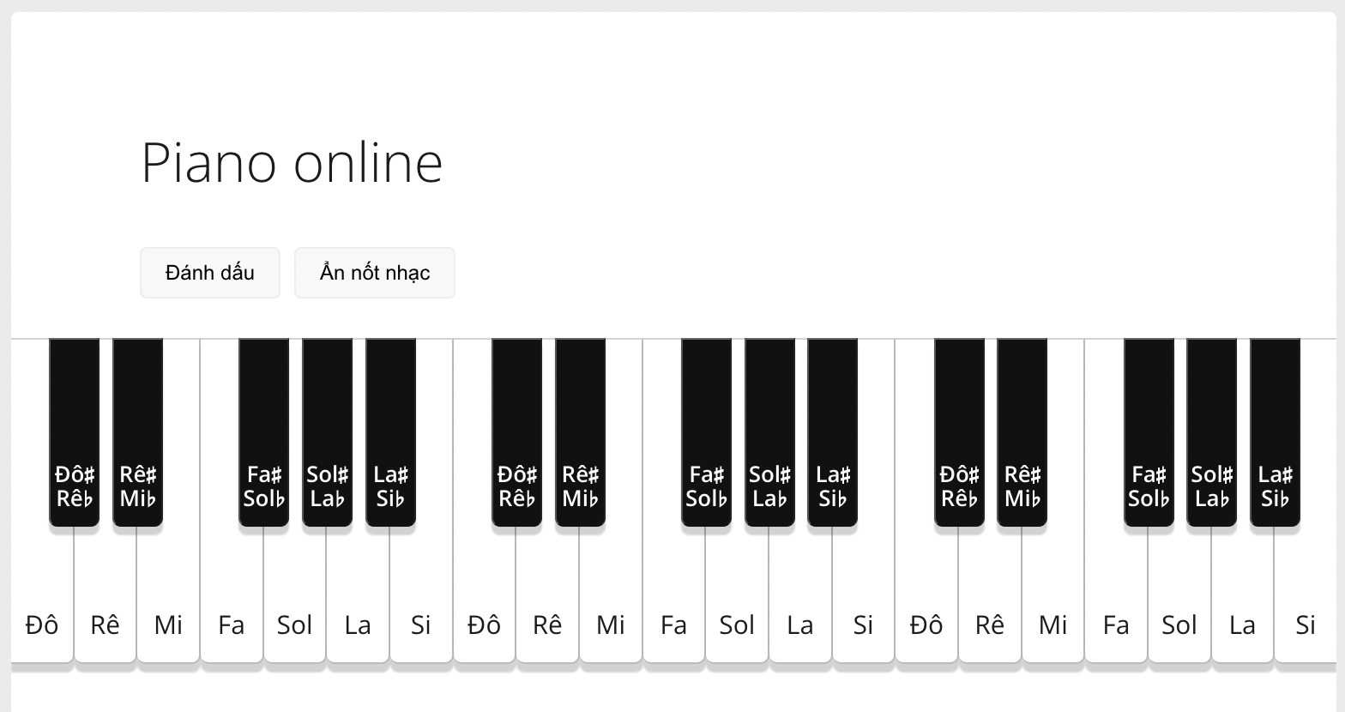The image size is (1345, 712).
Task: Click the Đánh dấu button
Action: (210, 273)
